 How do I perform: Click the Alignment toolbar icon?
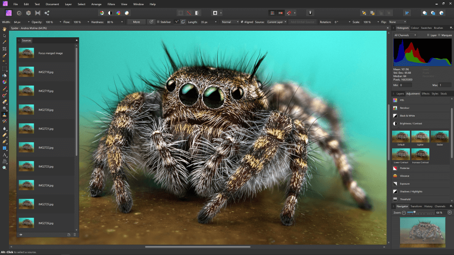[407, 13]
